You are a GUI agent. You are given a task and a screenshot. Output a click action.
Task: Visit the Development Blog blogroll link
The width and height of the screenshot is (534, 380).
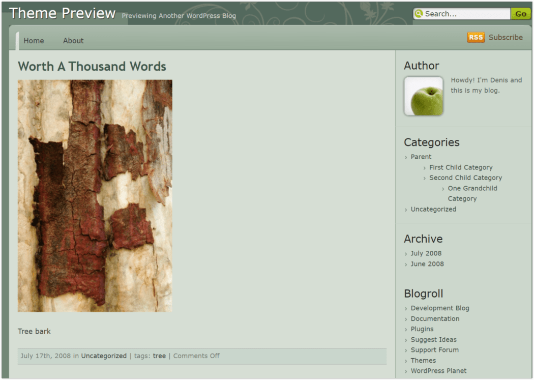point(440,308)
